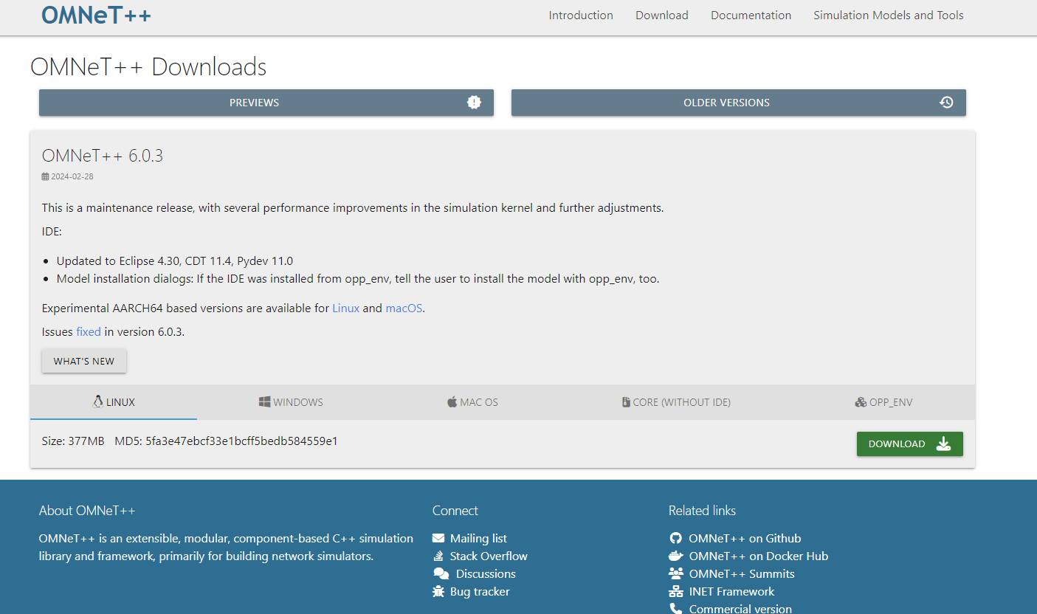Screen dimensions: 1037x614
Task: Select the Linux tab
Action: coord(114,402)
